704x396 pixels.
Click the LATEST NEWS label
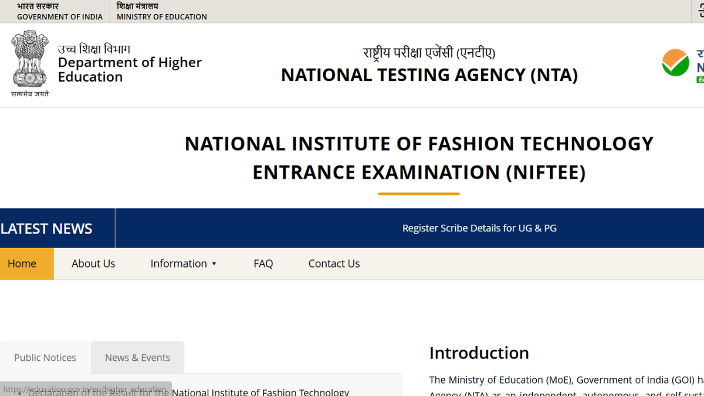[46, 228]
